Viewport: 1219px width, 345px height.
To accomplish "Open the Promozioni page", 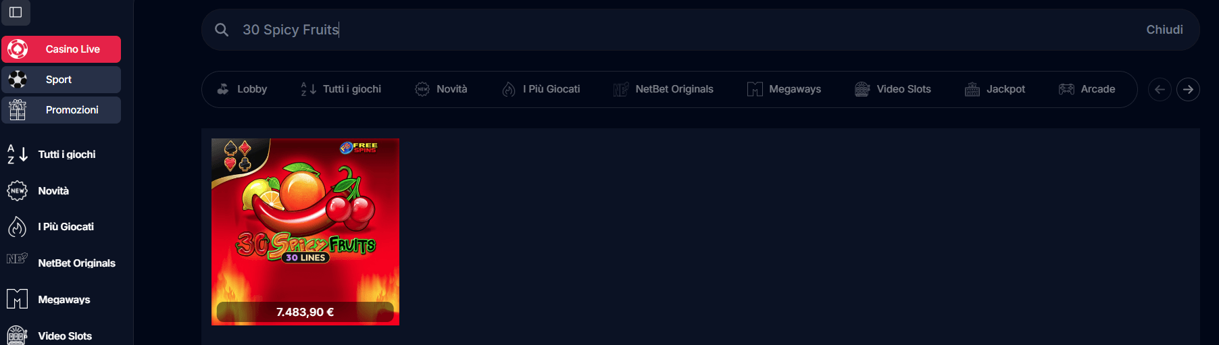I will [x=61, y=110].
